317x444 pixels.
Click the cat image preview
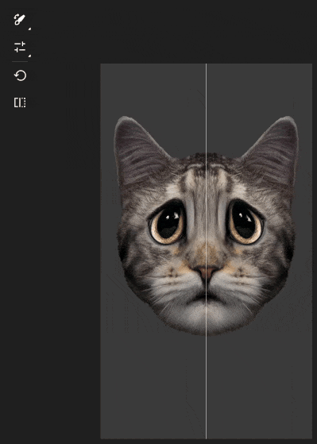207,251
